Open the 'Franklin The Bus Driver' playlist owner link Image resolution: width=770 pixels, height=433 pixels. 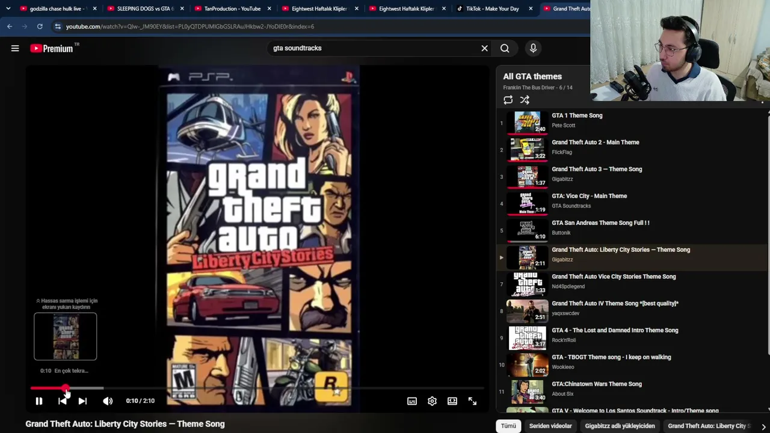coord(530,88)
